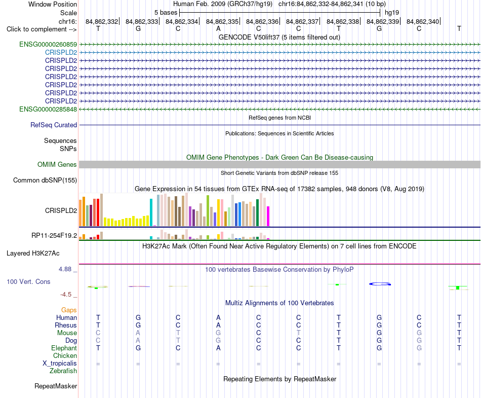The width and height of the screenshot is (481, 398).
Task: Click the OMIM Genes track label
Action: 57,165
